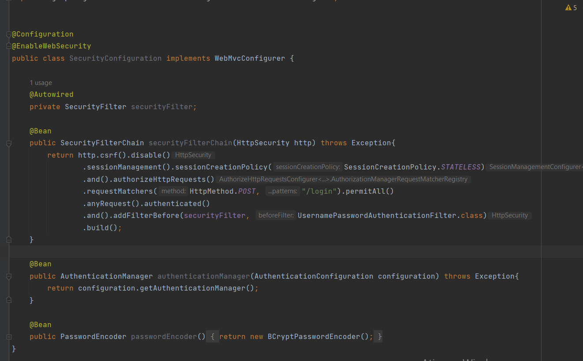Viewport: 583px width, 361px height.
Task: Show usages via the '1 usage' hint
Action: point(41,83)
